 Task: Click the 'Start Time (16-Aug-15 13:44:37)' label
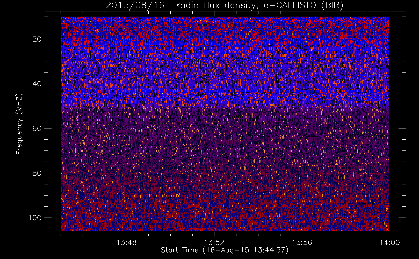click(x=225, y=250)
